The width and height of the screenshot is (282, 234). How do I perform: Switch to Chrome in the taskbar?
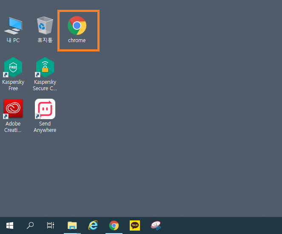[x=114, y=225]
